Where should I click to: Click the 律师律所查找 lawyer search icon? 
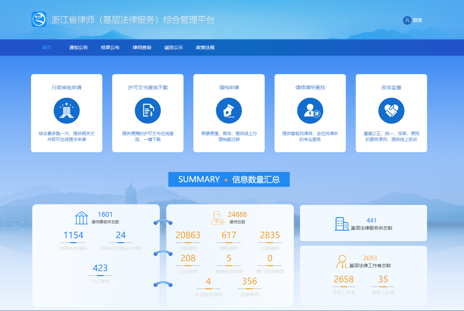[310, 111]
